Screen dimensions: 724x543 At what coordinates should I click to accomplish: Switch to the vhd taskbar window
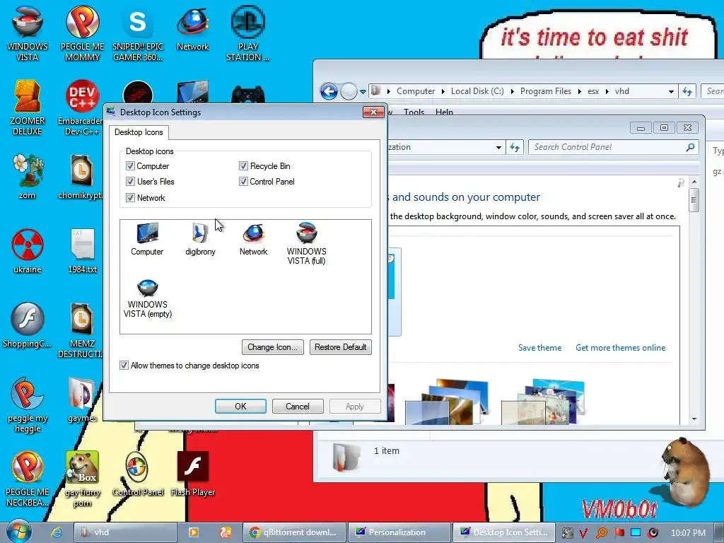(x=125, y=532)
